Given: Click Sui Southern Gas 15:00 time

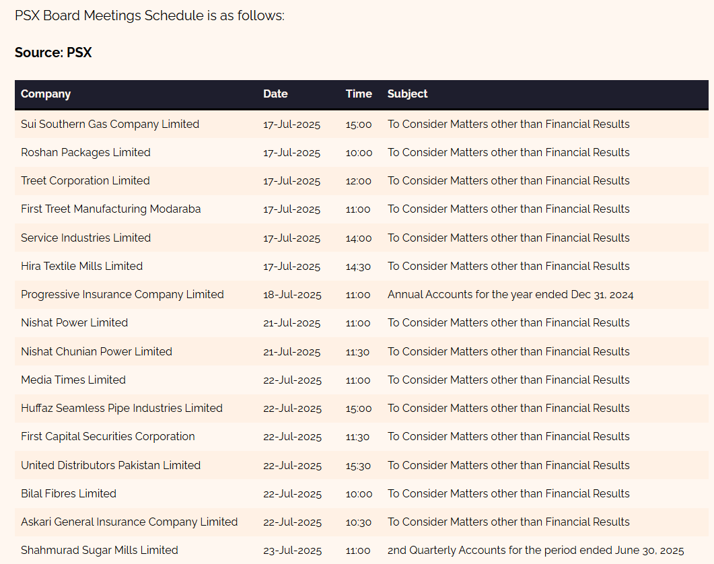Looking at the screenshot, I should coord(359,125).
